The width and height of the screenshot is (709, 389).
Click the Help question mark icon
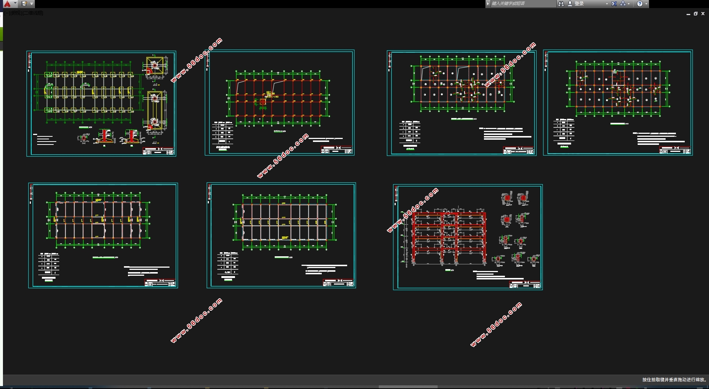tap(640, 4)
